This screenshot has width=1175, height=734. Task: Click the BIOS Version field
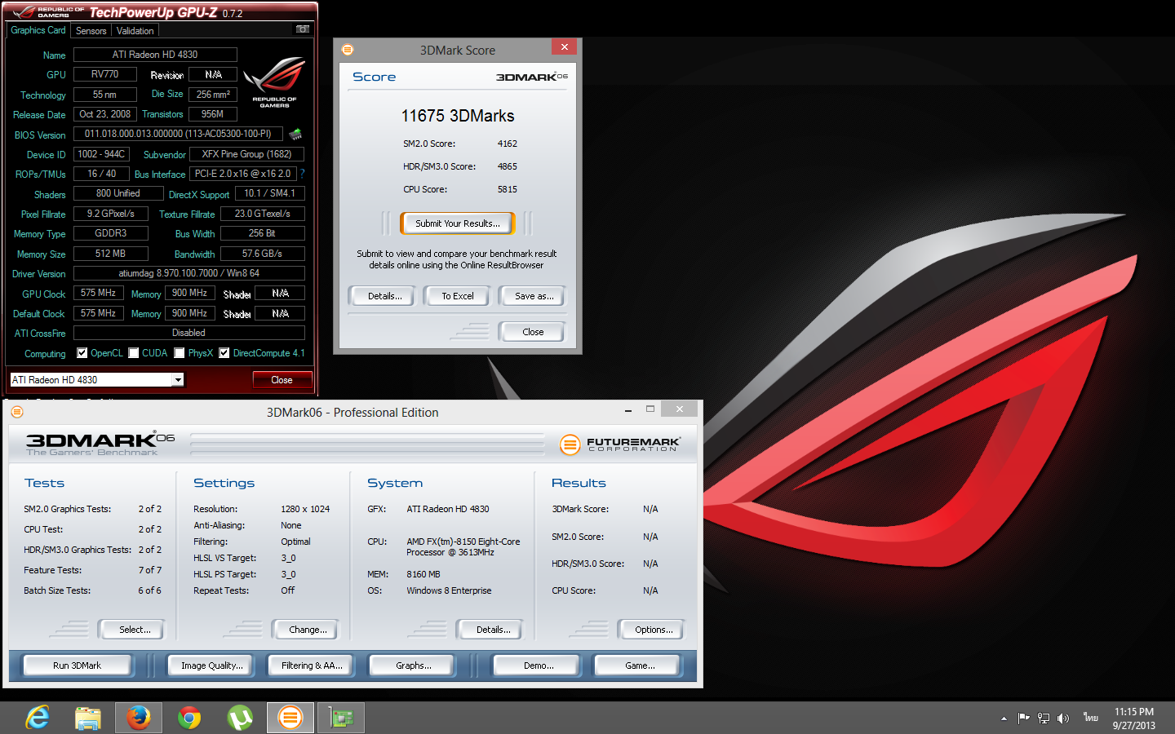click(178, 134)
